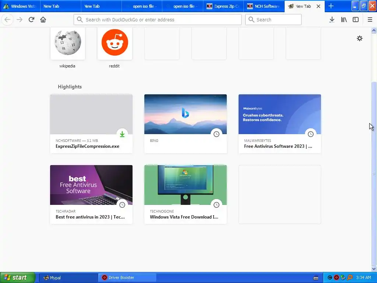This screenshot has width=377, height=283.
Task: Switch to Mypal in the taskbar
Action: [x=68, y=278]
